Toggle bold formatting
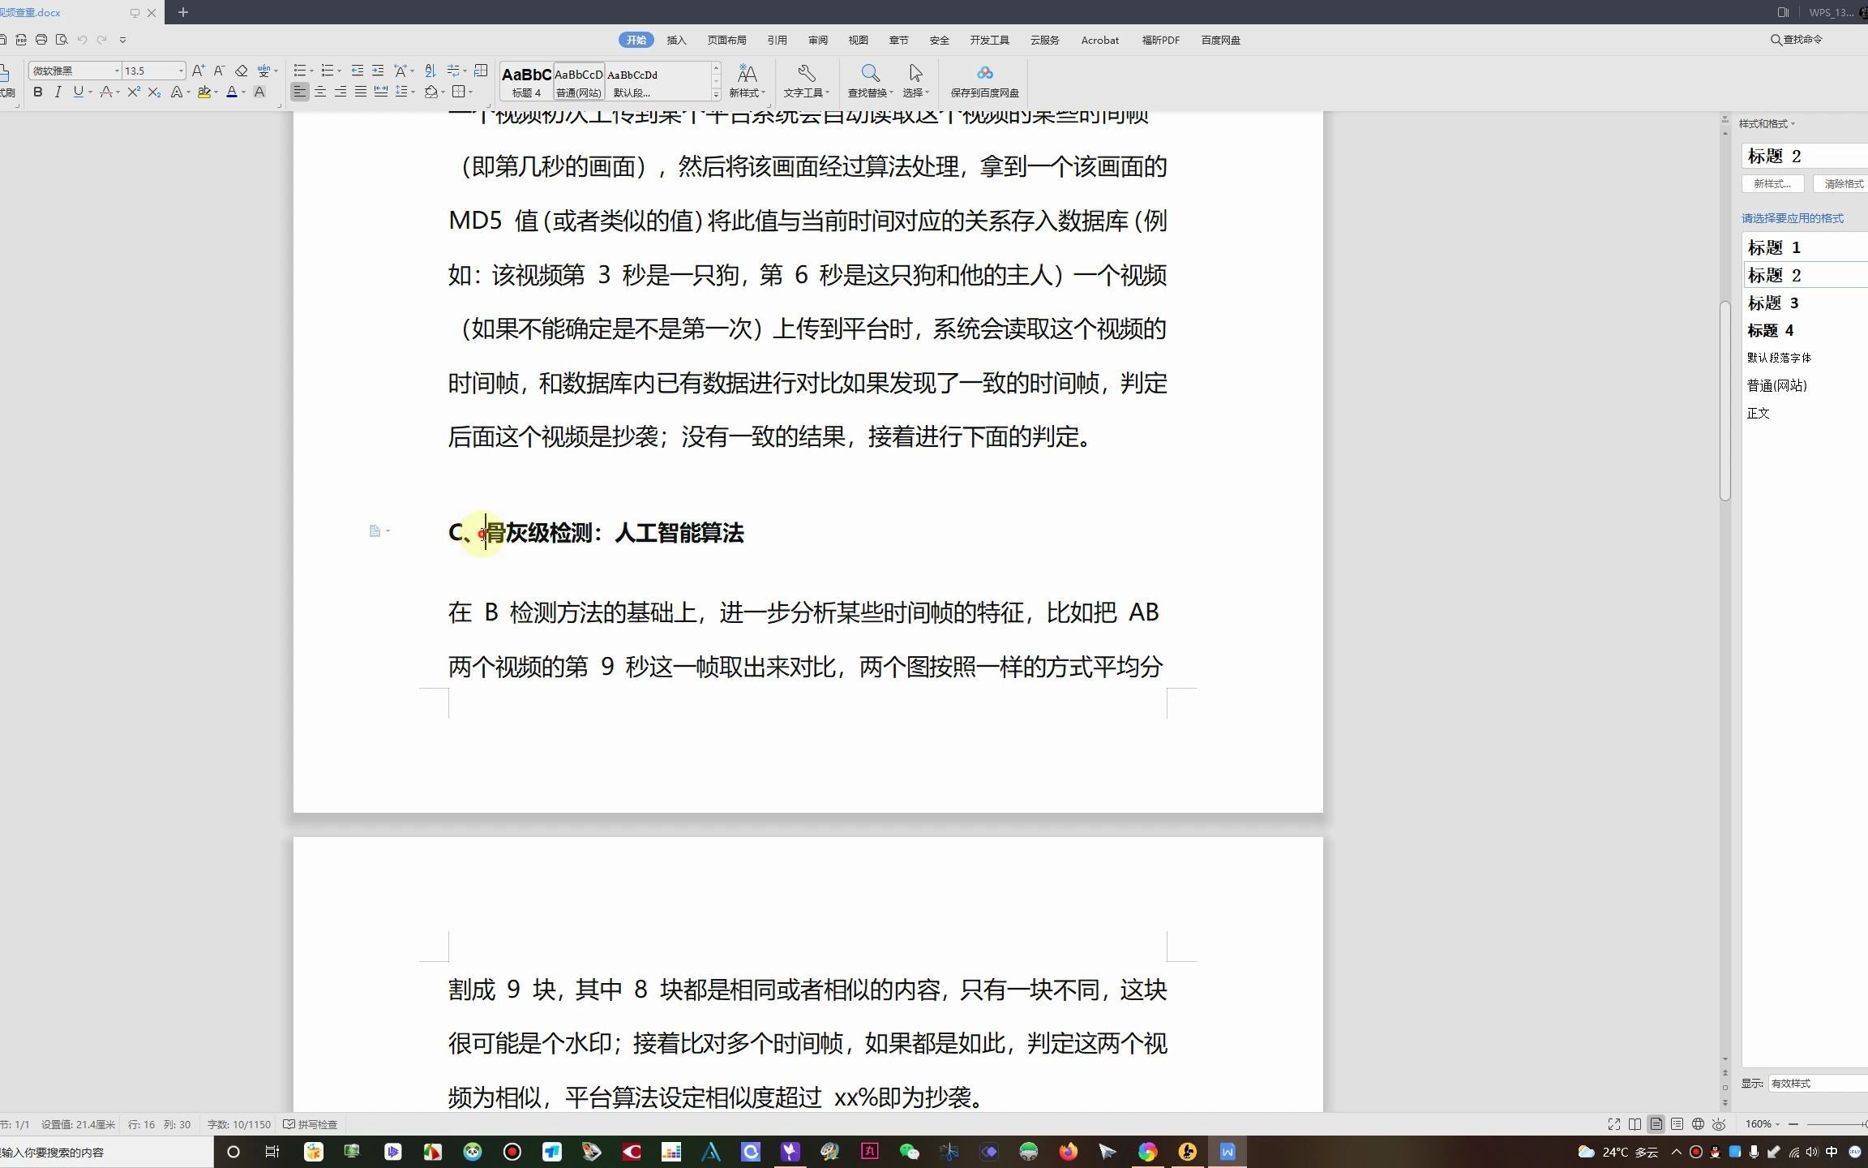 point(37,92)
